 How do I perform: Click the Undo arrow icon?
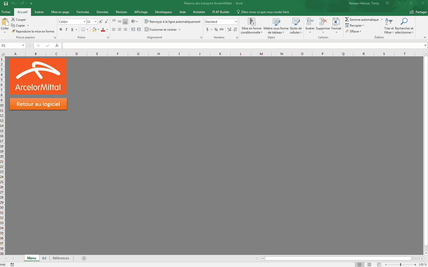13,4
